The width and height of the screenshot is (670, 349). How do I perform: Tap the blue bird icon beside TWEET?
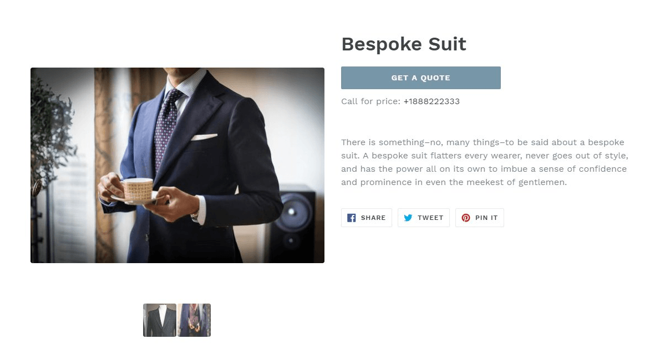click(408, 217)
